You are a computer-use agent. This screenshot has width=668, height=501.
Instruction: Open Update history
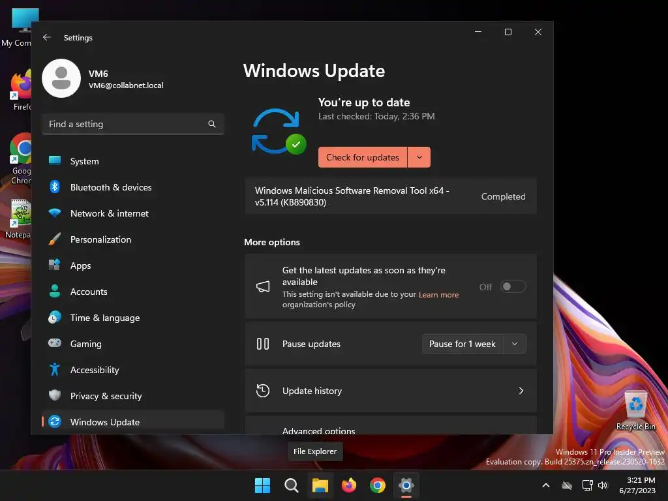click(391, 391)
